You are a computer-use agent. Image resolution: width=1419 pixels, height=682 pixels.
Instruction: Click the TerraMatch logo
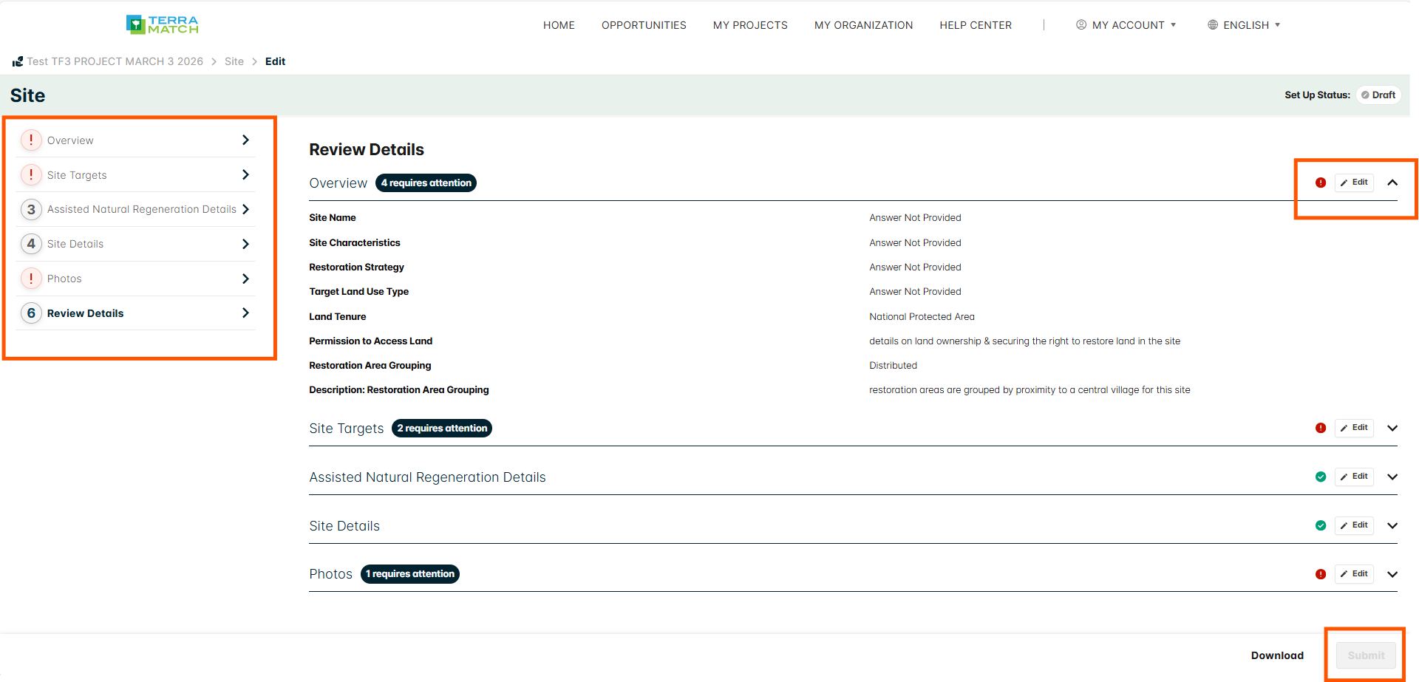tap(163, 24)
